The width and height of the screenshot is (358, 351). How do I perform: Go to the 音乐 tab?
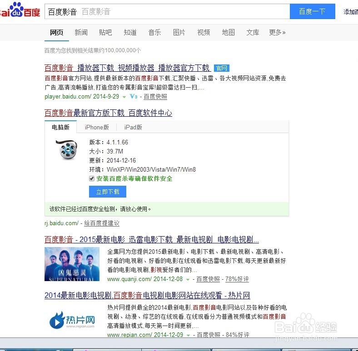click(x=154, y=32)
